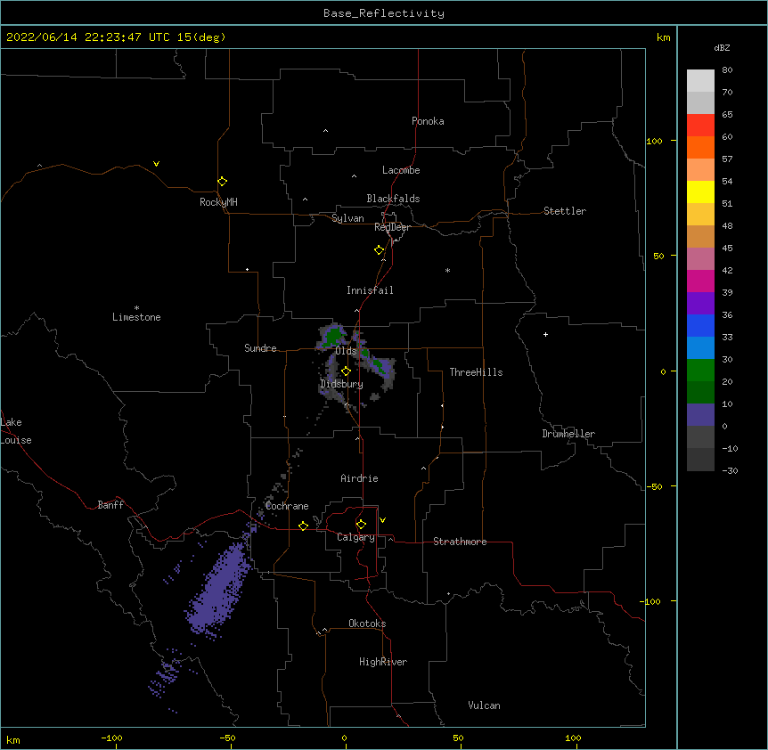This screenshot has width=768, height=750.
Task: Click the purple 10 dBZ legend swatch
Action: (700, 415)
